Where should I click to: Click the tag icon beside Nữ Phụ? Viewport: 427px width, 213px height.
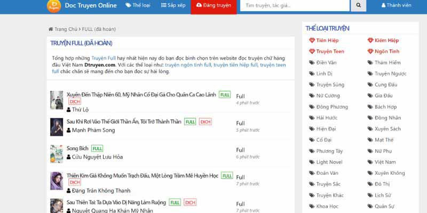(370, 151)
